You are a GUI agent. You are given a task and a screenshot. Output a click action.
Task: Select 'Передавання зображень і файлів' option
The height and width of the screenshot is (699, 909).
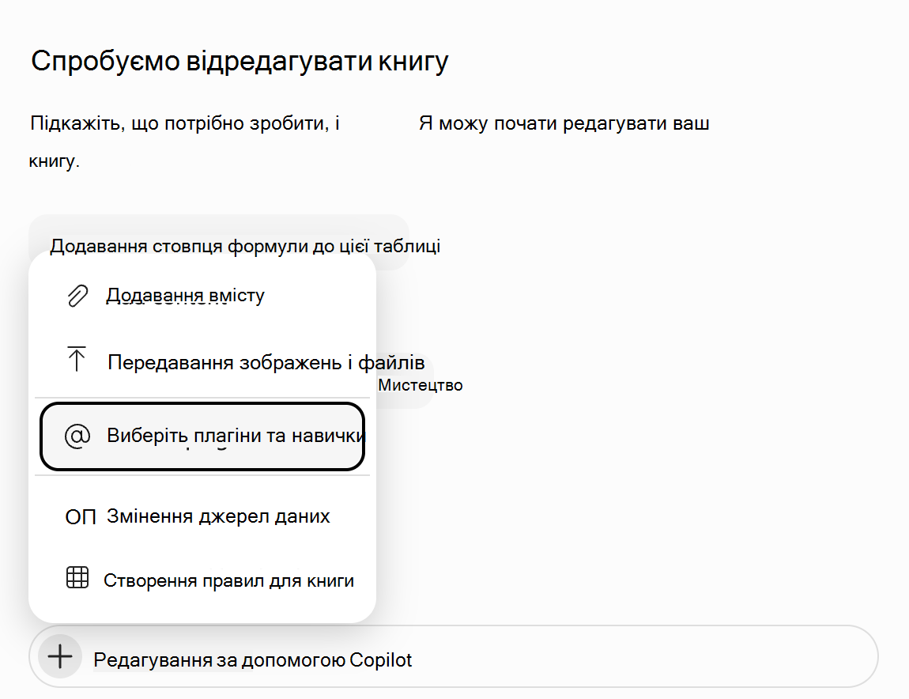(x=202, y=362)
